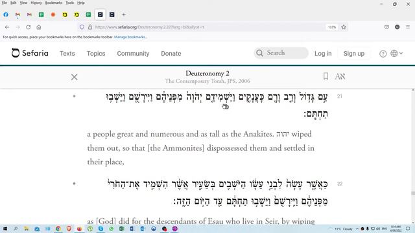415x233 pixels.
Task: Sign up for Sefaria account
Action: (x=354, y=54)
